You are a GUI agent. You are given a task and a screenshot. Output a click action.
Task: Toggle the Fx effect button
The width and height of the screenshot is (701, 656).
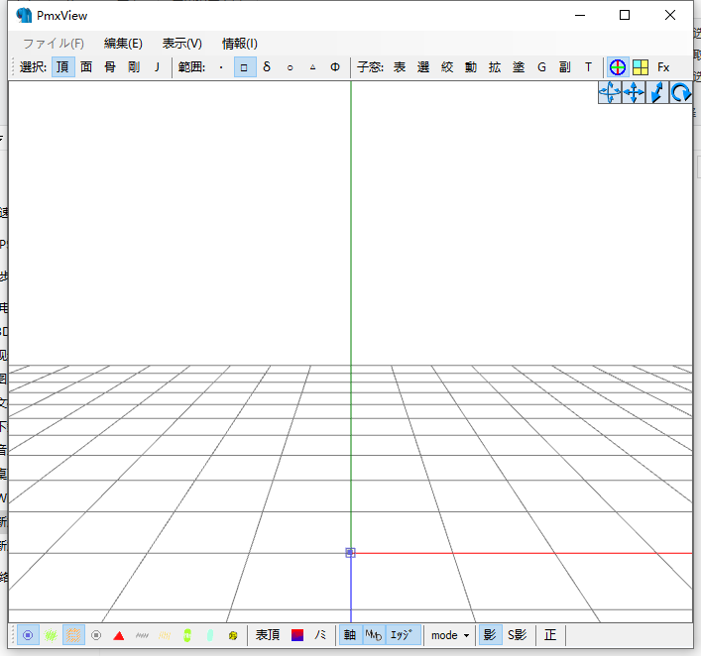click(x=663, y=67)
